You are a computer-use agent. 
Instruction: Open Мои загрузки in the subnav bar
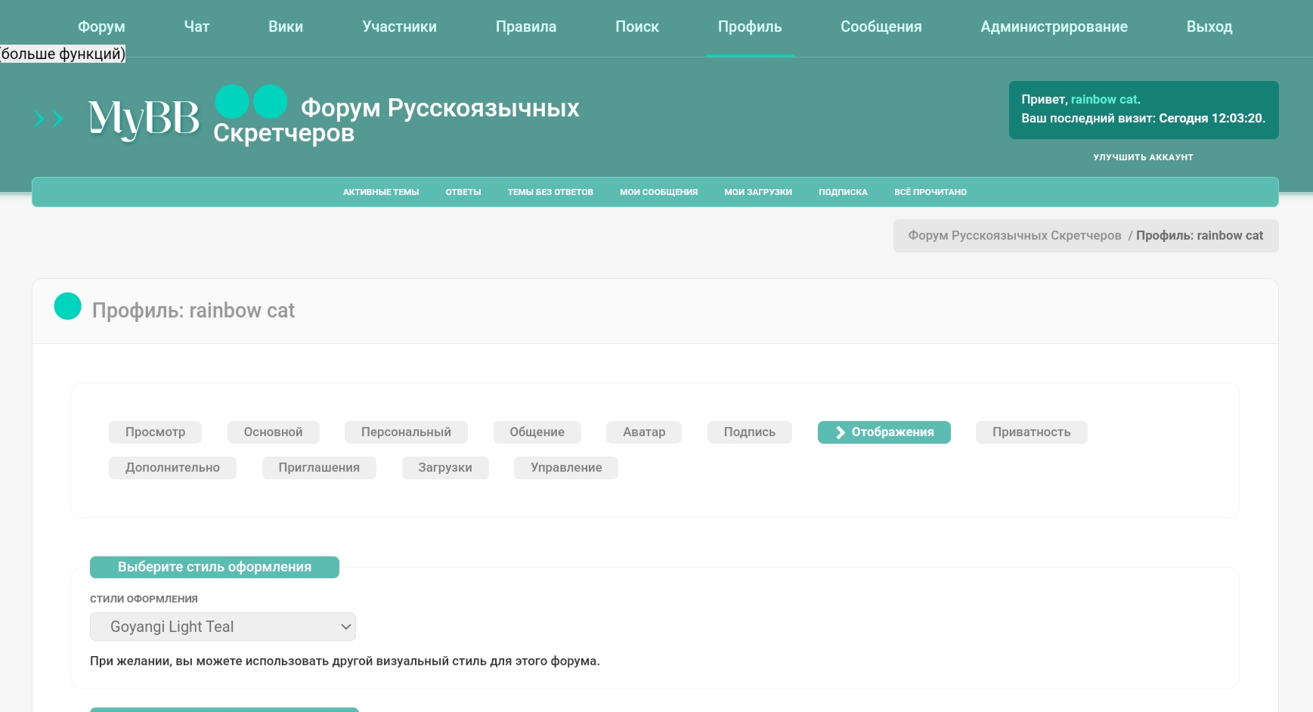757,192
